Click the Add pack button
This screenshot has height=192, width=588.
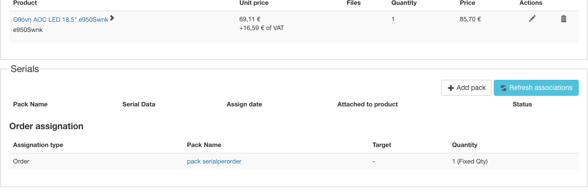click(x=467, y=88)
